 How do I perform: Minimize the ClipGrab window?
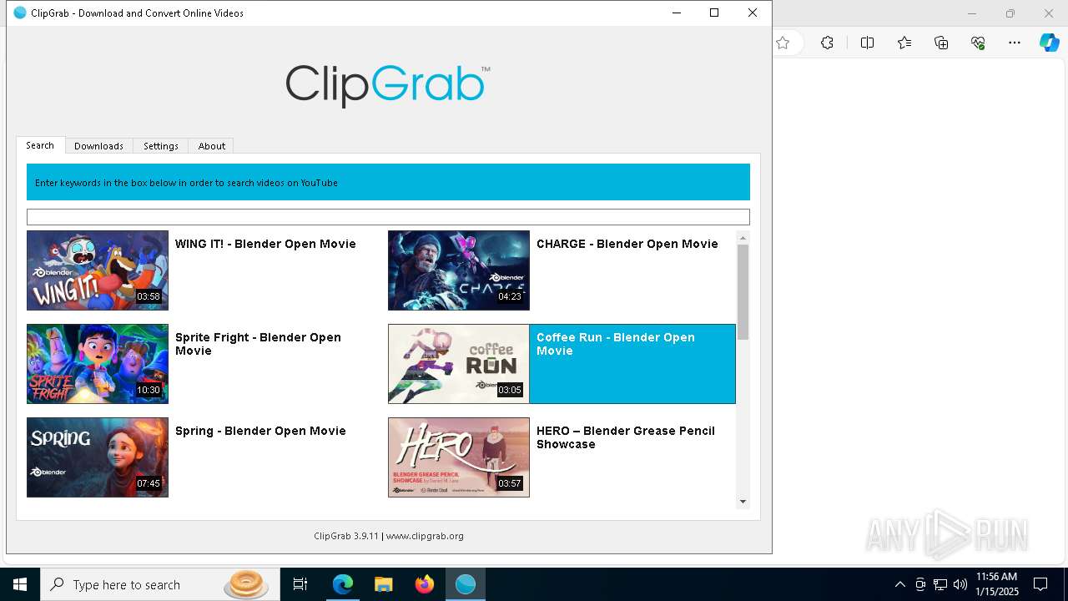676,13
